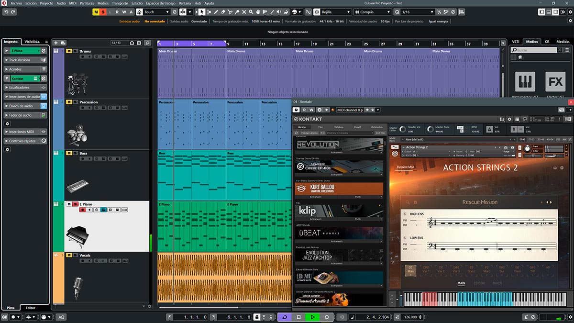Switch to the Editor tab at bottom

click(31, 308)
